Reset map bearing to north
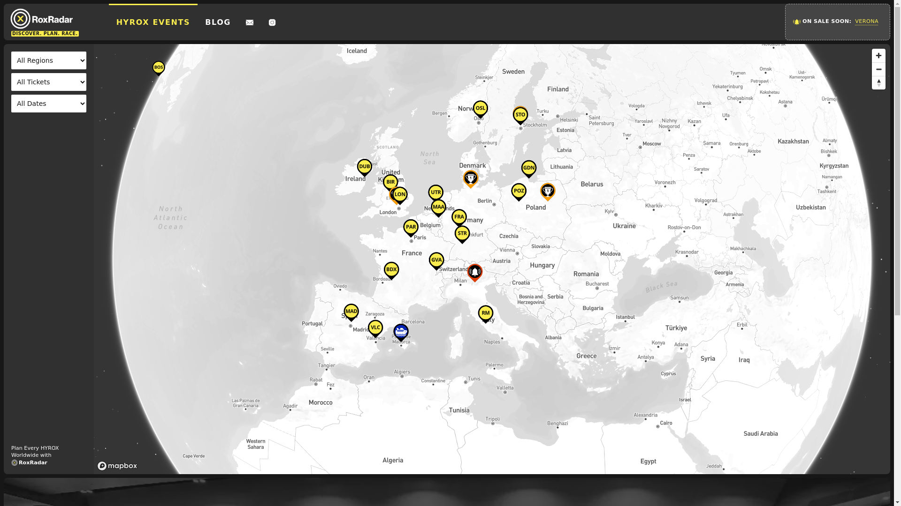Screen dimensions: 901x506 [878, 83]
